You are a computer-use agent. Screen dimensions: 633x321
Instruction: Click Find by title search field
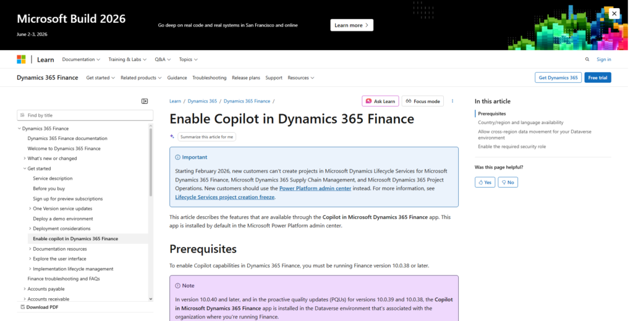coord(85,115)
